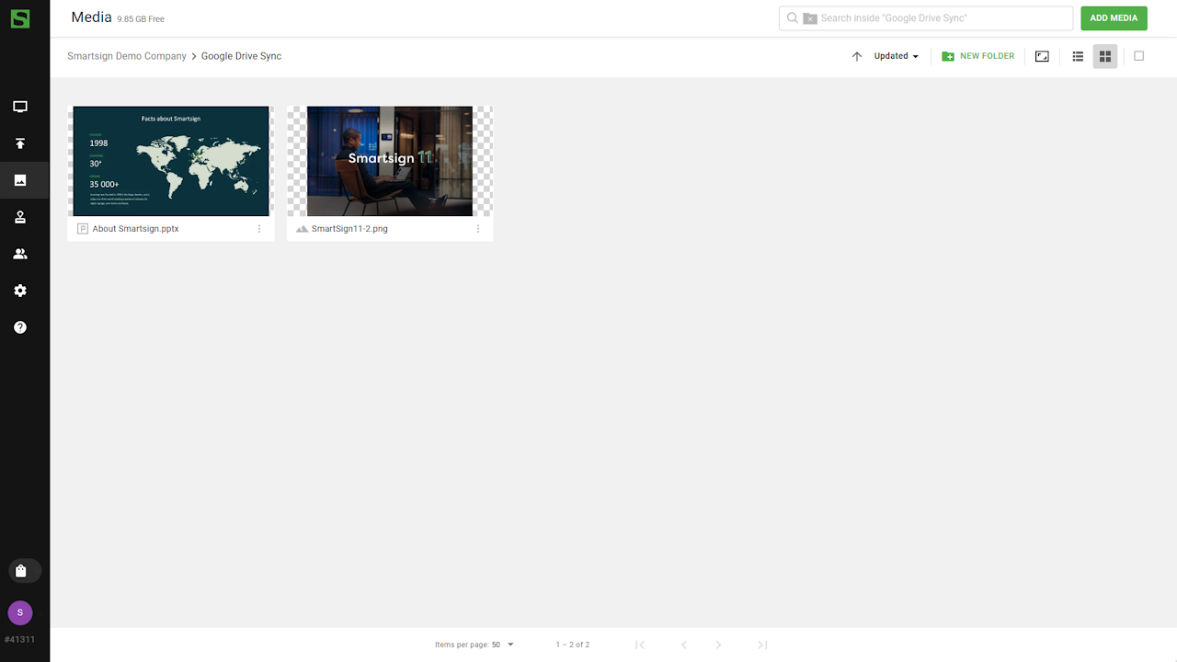1177x662 pixels.
Task: Click the NEW FOLDER button
Action: [978, 56]
